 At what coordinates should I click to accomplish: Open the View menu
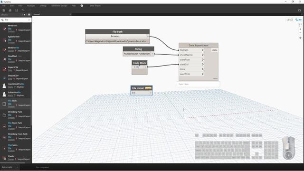(x=20, y=6)
